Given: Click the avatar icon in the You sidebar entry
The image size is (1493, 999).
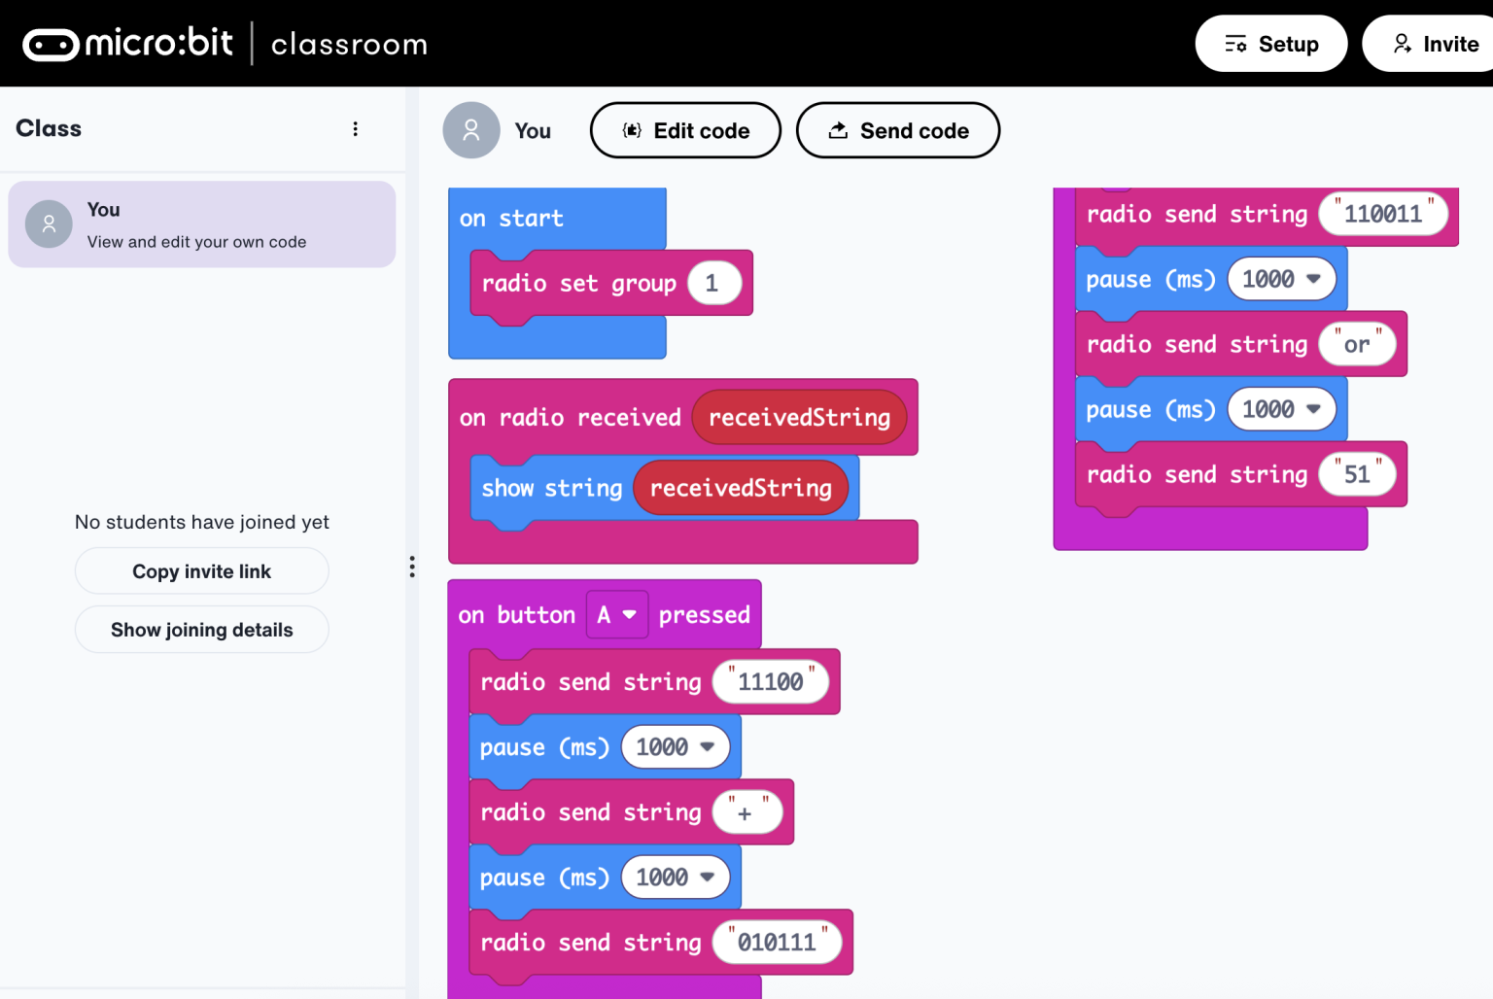Looking at the screenshot, I should pos(49,224).
